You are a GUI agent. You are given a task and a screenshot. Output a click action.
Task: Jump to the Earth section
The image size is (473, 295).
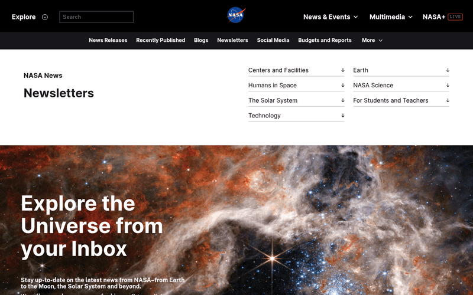[401, 70]
